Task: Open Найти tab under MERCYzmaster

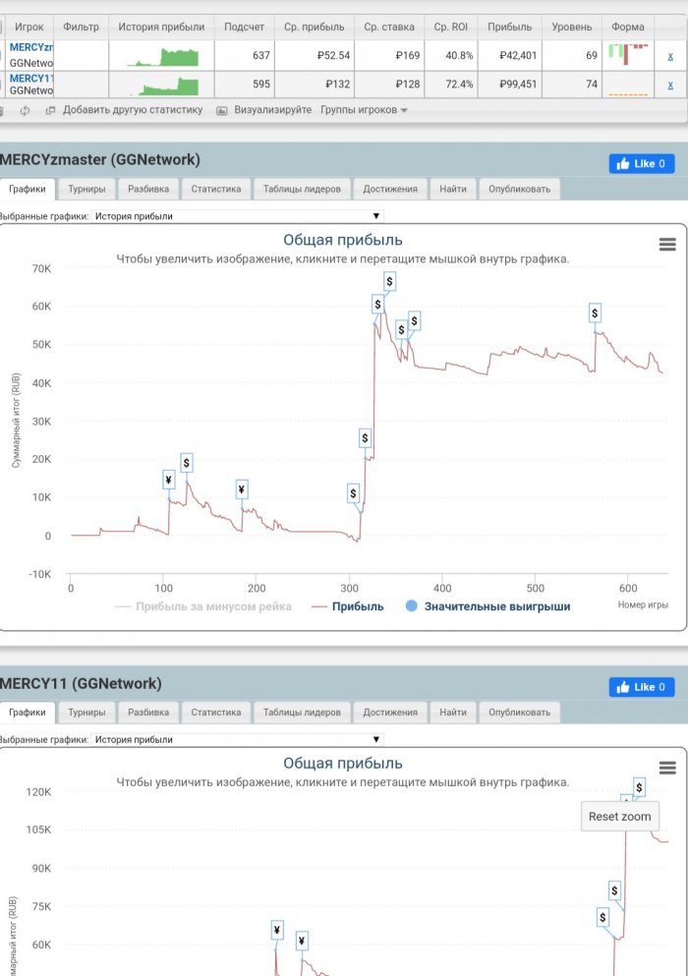Action: (453, 190)
